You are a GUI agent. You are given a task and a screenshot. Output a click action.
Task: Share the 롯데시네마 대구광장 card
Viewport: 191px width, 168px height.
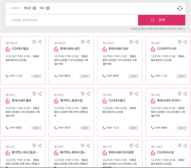pos(137,145)
